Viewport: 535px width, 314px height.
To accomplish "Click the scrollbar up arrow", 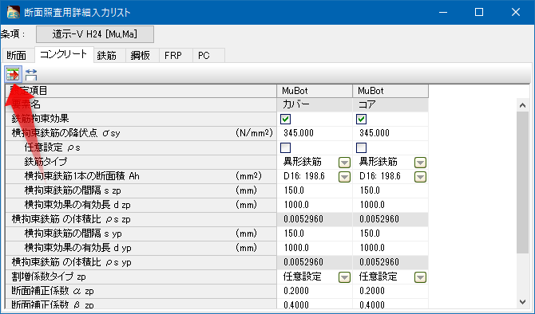I will tap(522, 105).
